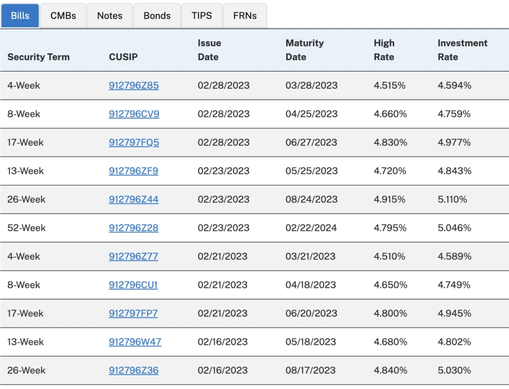This screenshot has height=389, width=509.
Task: Open CUSIP 912796Z77 details
Action: pyautogui.click(x=133, y=257)
